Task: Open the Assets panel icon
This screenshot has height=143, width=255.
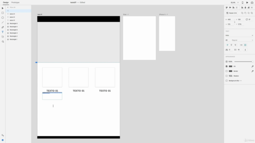Action: 3,135
